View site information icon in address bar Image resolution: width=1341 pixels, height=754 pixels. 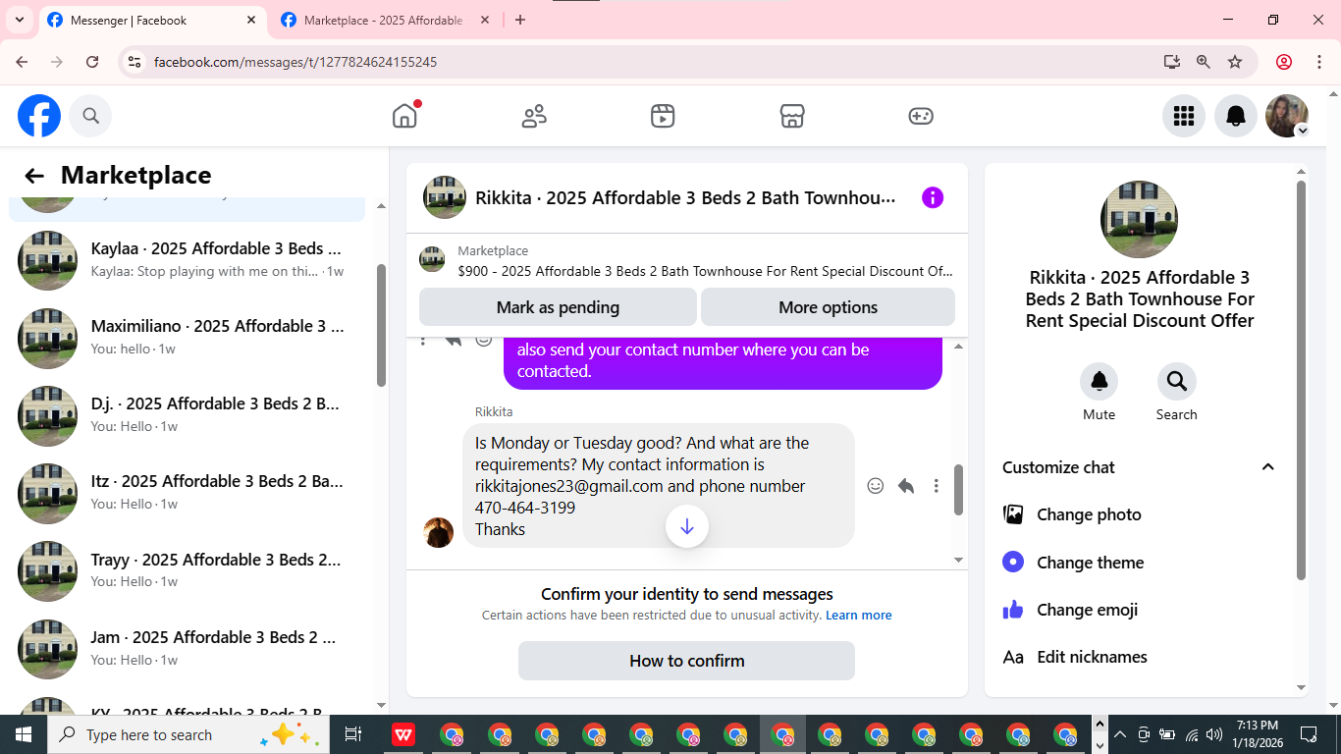point(135,62)
